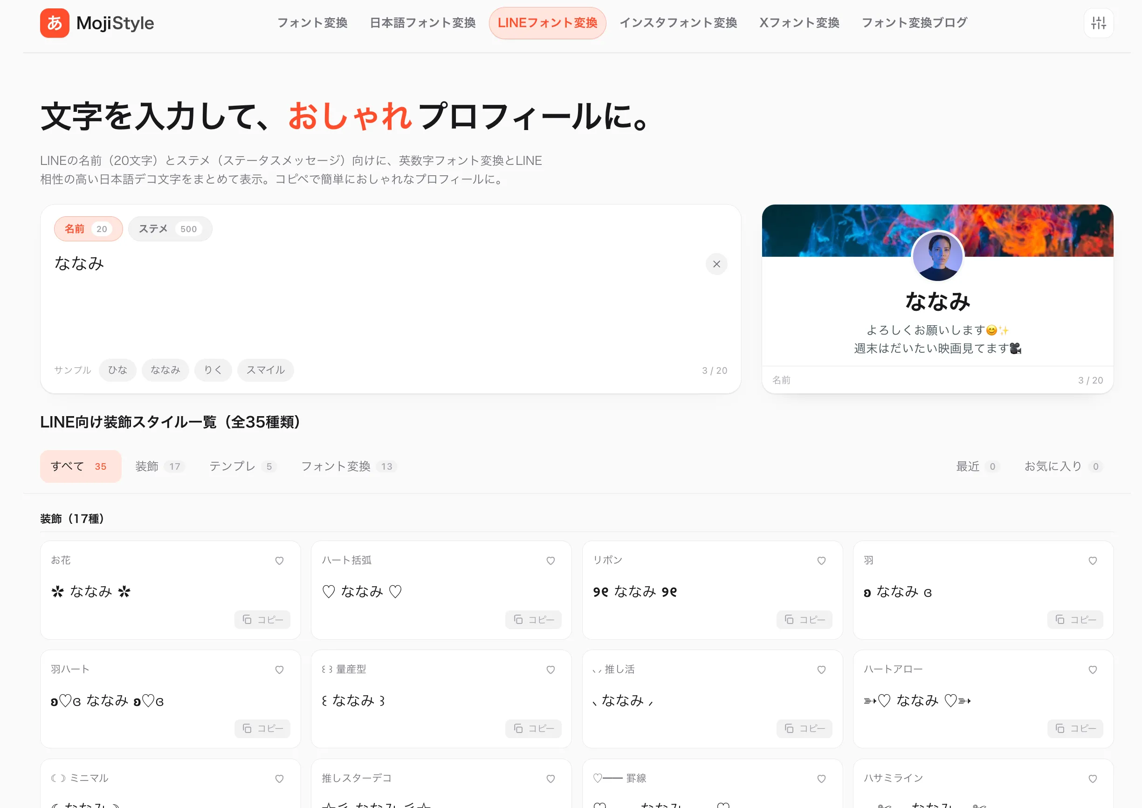The height and width of the screenshot is (808, 1142).
Task: Copy the ハートアロー decorated name
Action: point(1075,728)
